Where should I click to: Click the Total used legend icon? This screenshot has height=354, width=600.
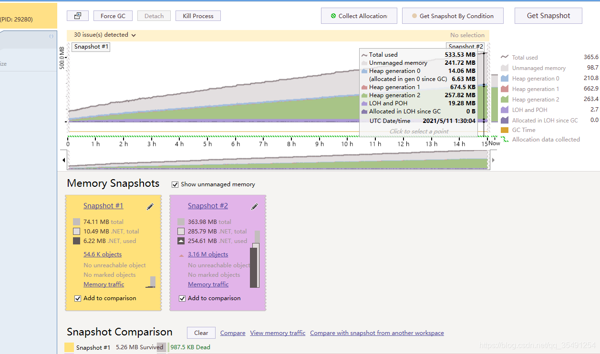tap(505, 57)
